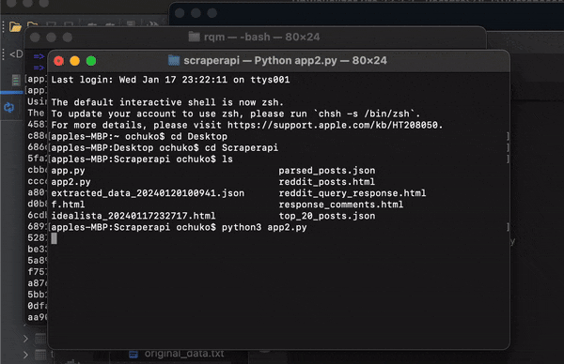
Task: Click the terminal cursor block below the command
Action: [54, 238]
